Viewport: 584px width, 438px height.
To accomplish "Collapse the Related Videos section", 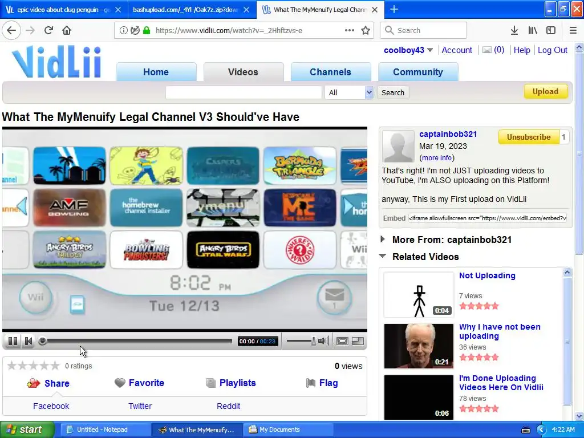I will click(x=383, y=256).
